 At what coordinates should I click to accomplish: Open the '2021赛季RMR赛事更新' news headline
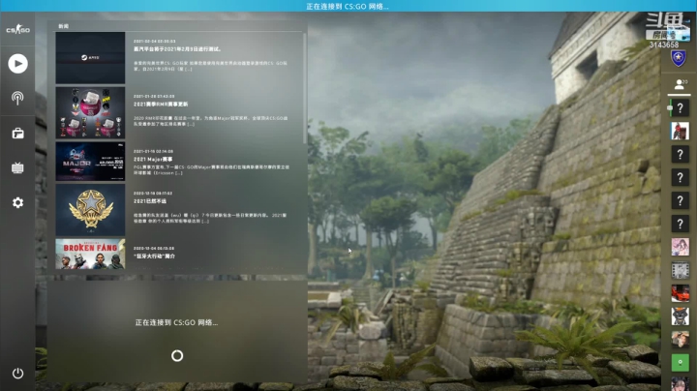161,104
